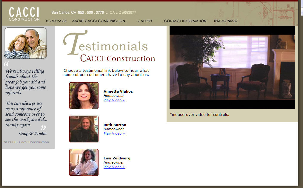Select Ruth Burton's portrait photo
Image resolution: width=303 pixels, height=188 pixels.
coord(84,129)
